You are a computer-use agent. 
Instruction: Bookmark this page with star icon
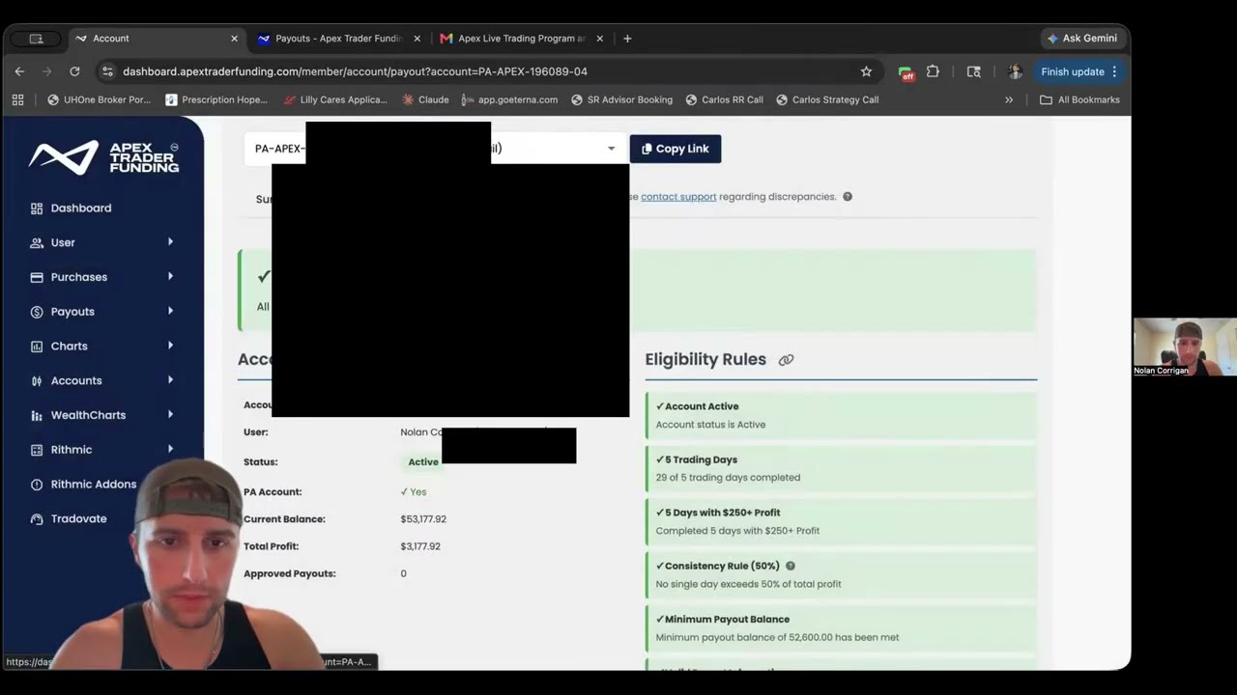[866, 71]
